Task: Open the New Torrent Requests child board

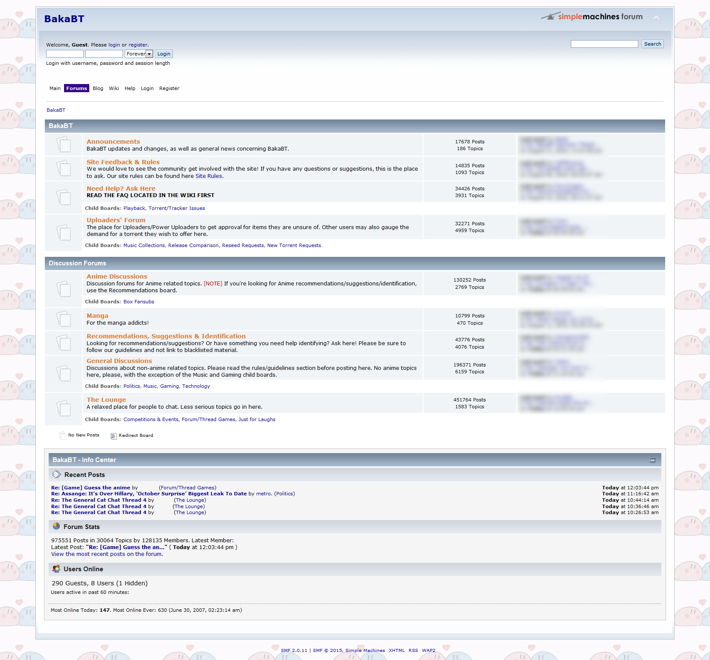Action: [x=294, y=245]
